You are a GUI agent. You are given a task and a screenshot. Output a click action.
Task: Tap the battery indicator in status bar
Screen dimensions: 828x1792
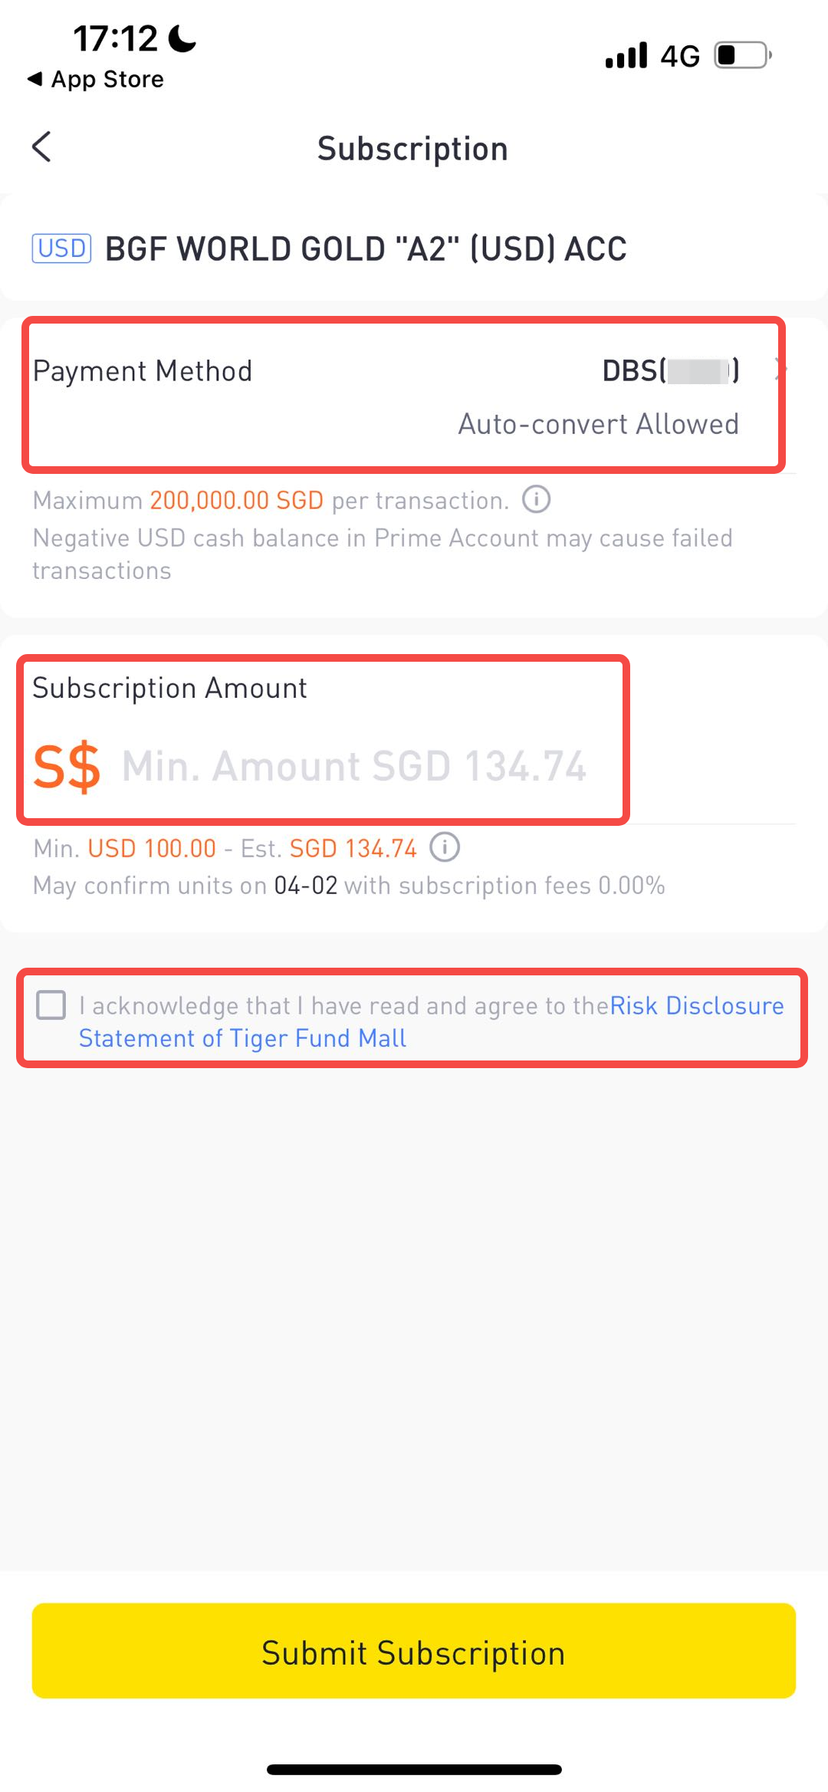coord(743,55)
